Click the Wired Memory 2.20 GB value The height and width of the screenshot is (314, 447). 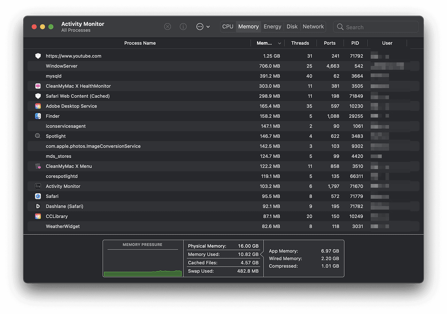[330, 259]
